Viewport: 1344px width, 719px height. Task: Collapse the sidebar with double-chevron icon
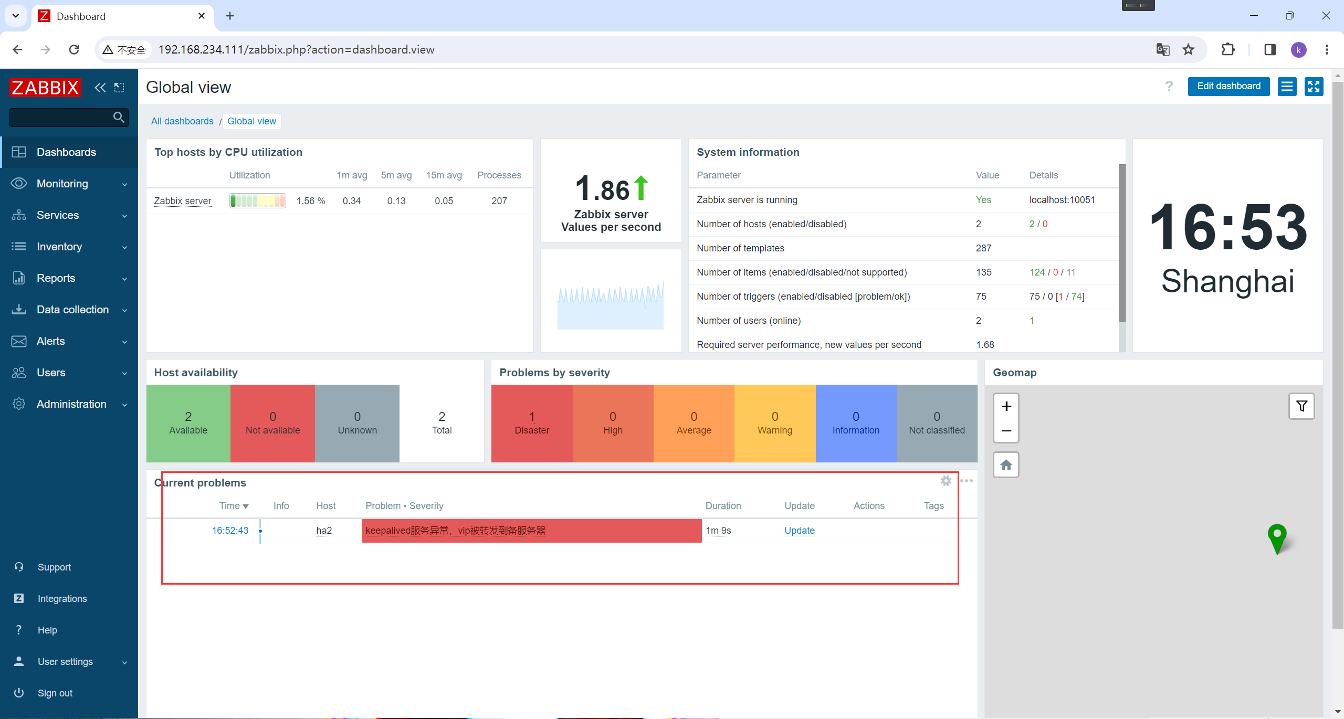click(x=100, y=88)
